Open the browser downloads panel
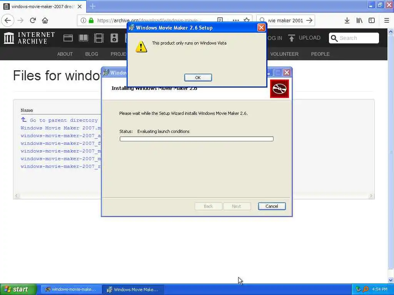 pos(347,20)
